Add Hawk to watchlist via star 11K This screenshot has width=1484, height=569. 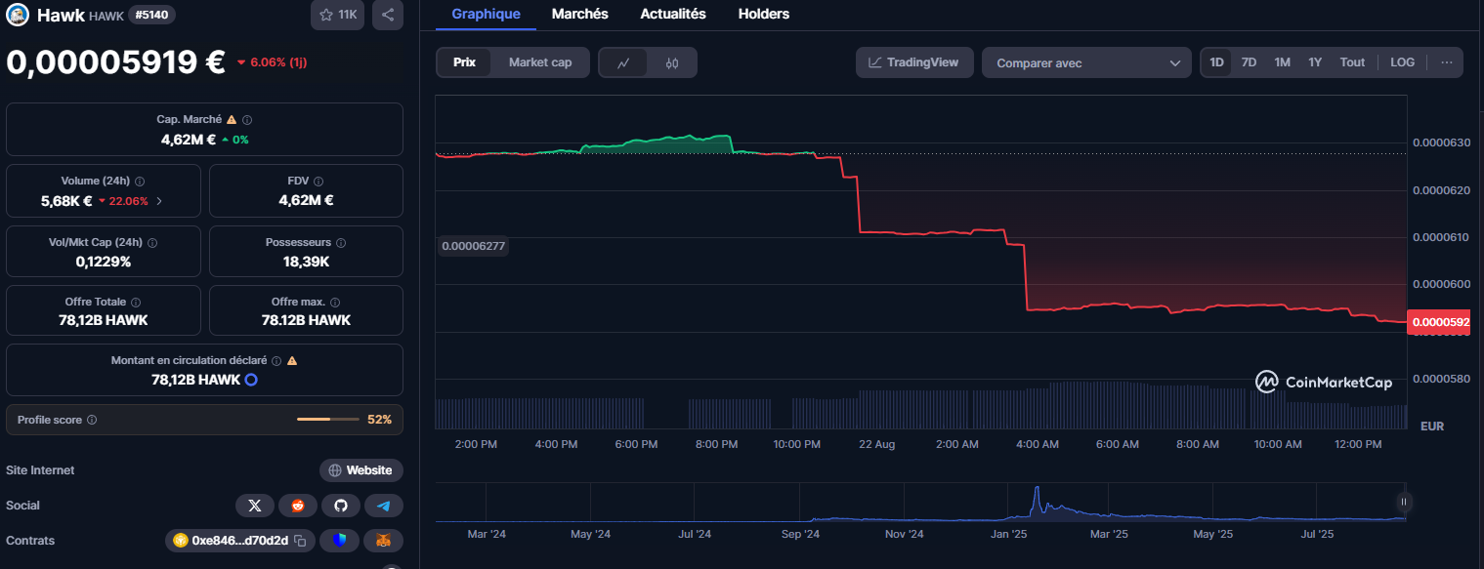[x=338, y=15]
